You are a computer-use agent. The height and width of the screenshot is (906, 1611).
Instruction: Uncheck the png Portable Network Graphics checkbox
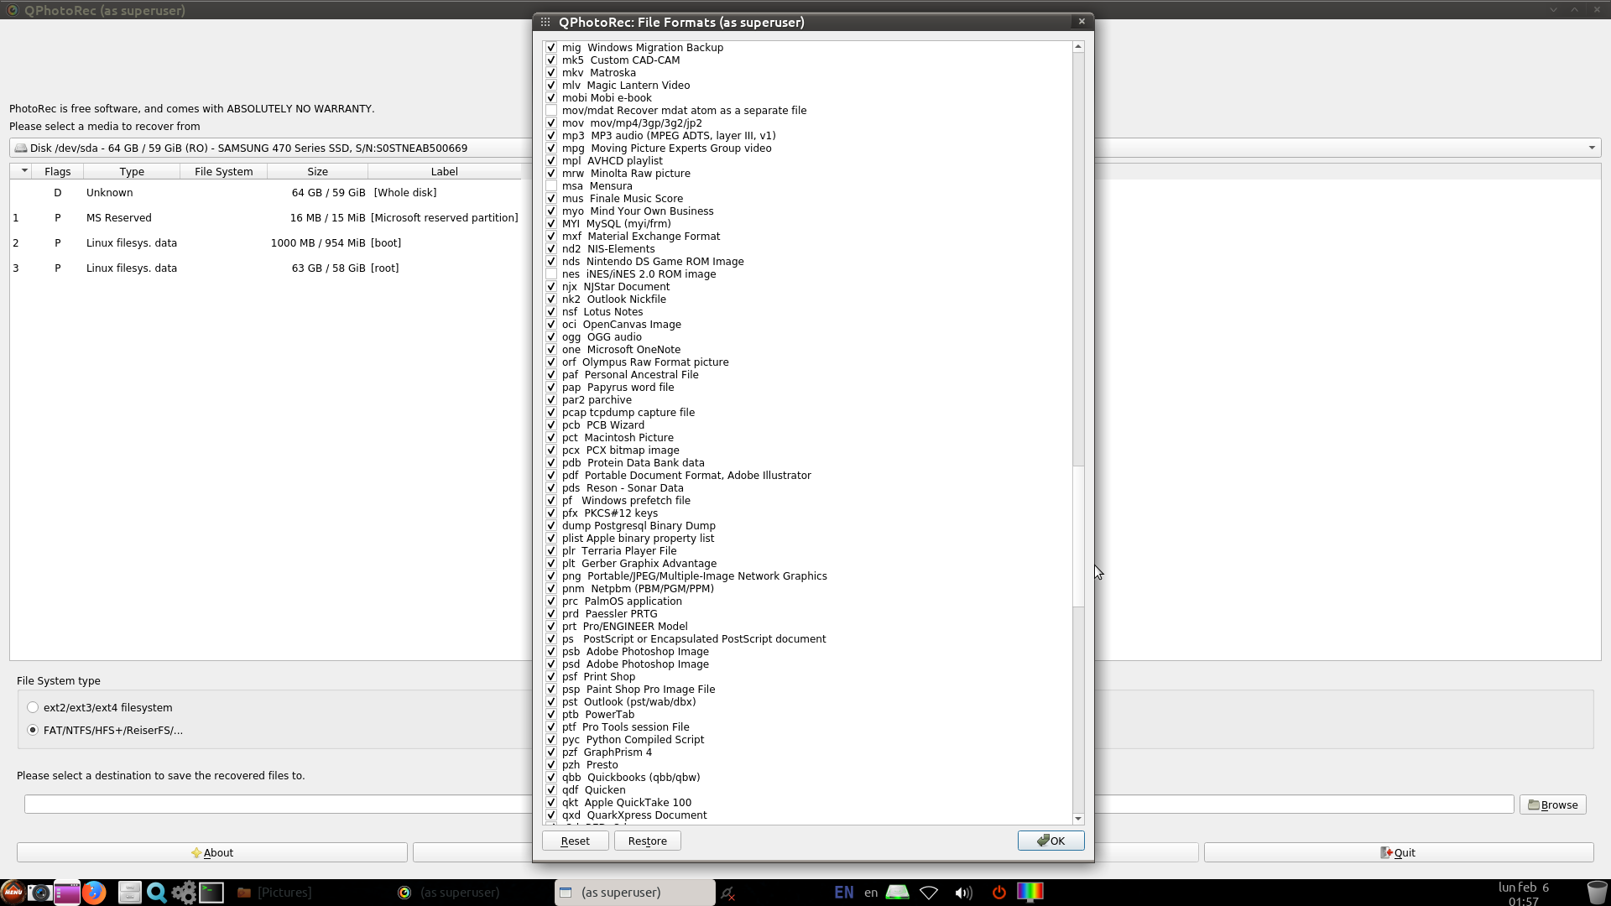point(551,576)
